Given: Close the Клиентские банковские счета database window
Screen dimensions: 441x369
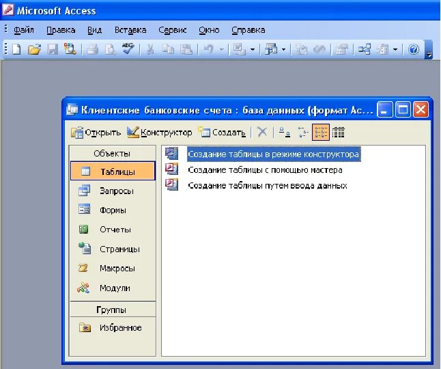Looking at the screenshot, I should pos(421,109).
